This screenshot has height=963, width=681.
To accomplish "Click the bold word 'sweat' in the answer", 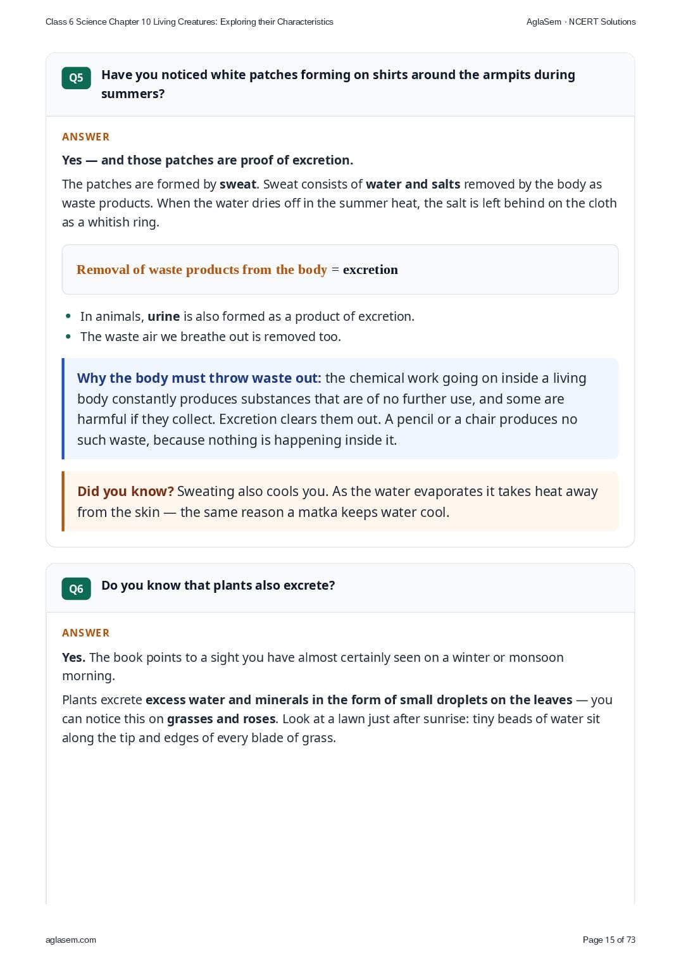I will point(238,184).
